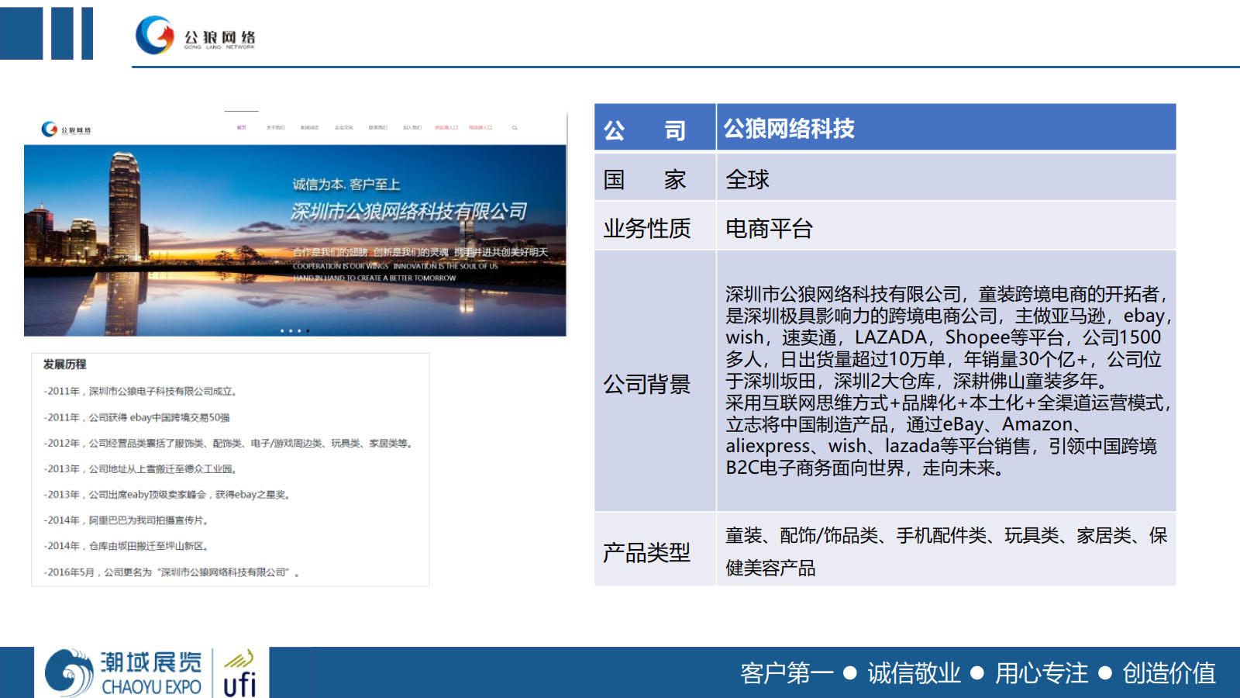Click the 公狼网络科技 table header cell
This screenshot has height=698, width=1240.
click(x=946, y=127)
